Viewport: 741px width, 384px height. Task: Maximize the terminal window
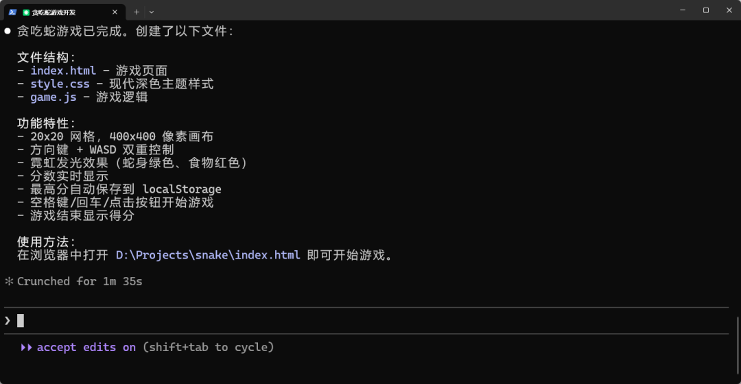click(x=705, y=10)
